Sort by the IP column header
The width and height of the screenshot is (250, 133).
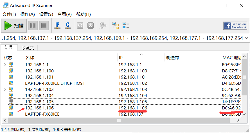pos(141,58)
